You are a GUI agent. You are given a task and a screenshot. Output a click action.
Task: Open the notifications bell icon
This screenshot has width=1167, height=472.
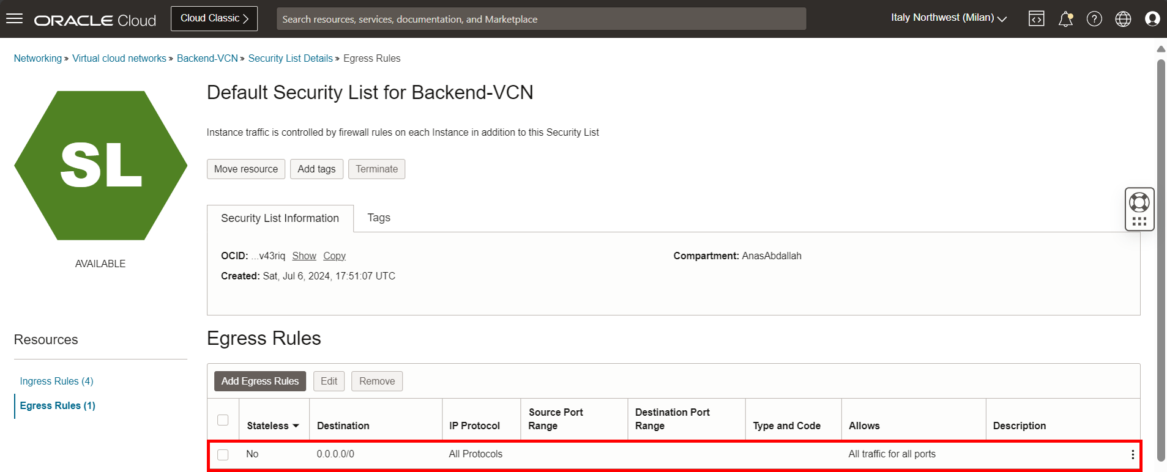point(1065,19)
